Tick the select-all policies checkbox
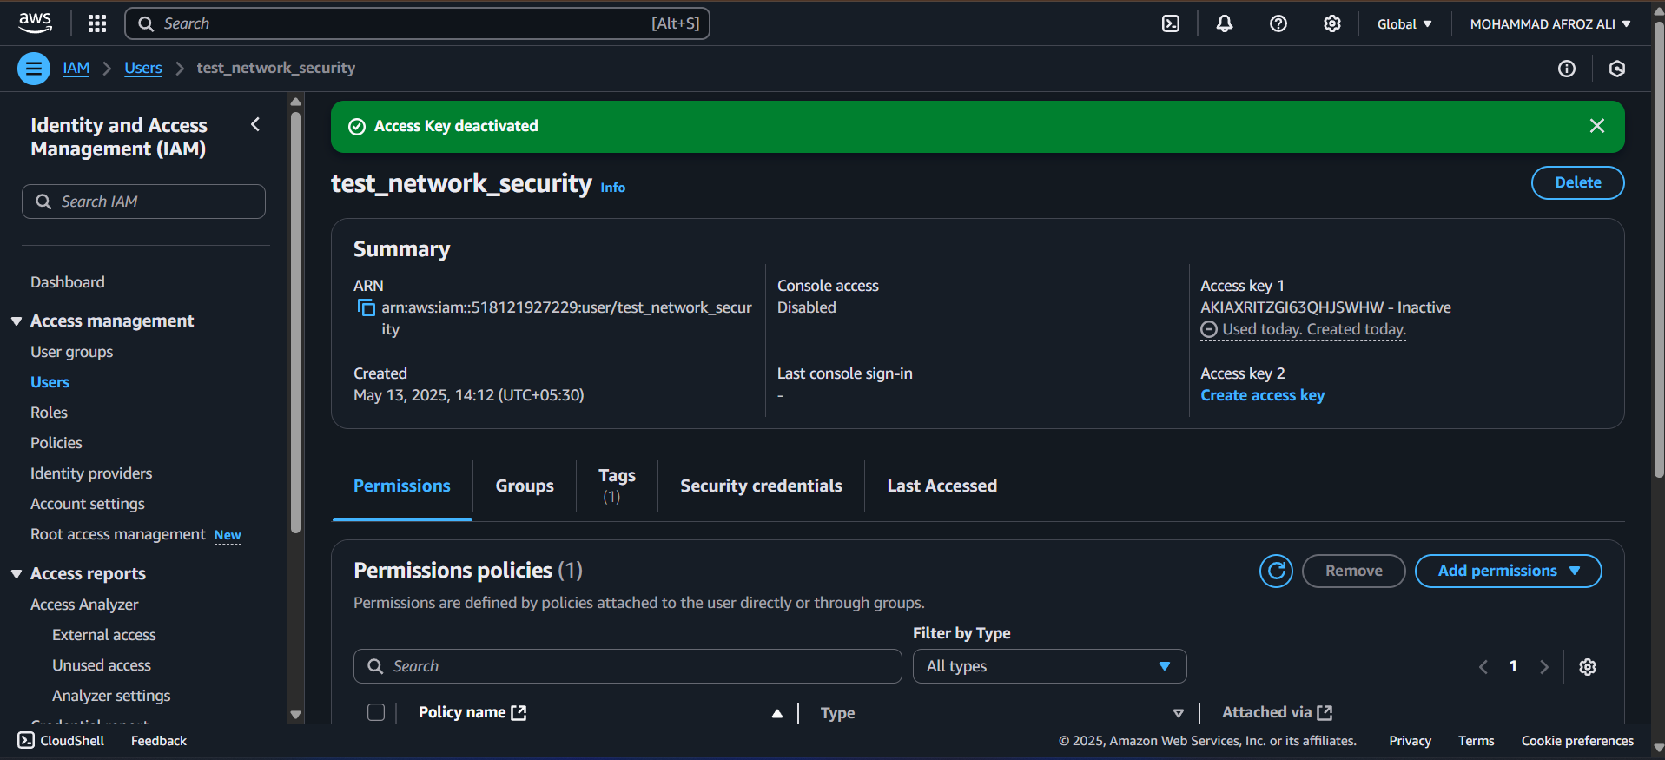Image resolution: width=1665 pixels, height=760 pixels. click(376, 712)
